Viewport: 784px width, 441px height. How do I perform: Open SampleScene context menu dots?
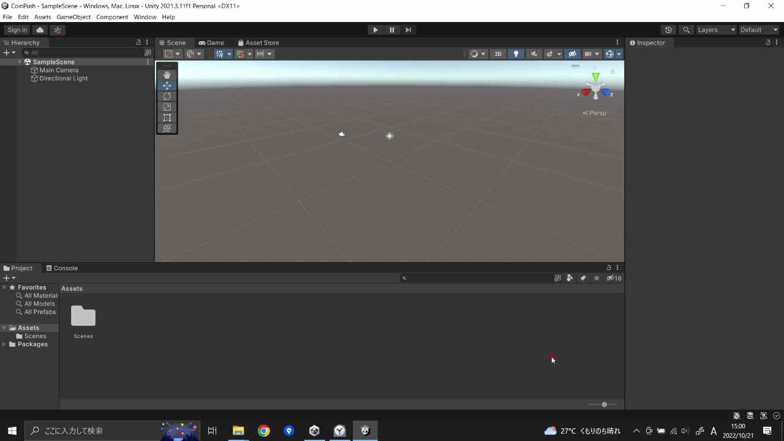[148, 62]
